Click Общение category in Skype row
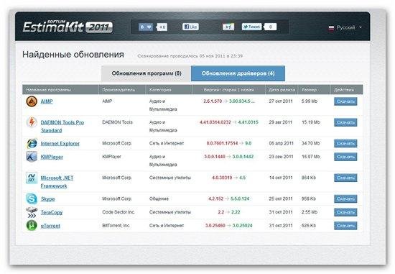395x274 pixels. pyautogui.click(x=159, y=198)
